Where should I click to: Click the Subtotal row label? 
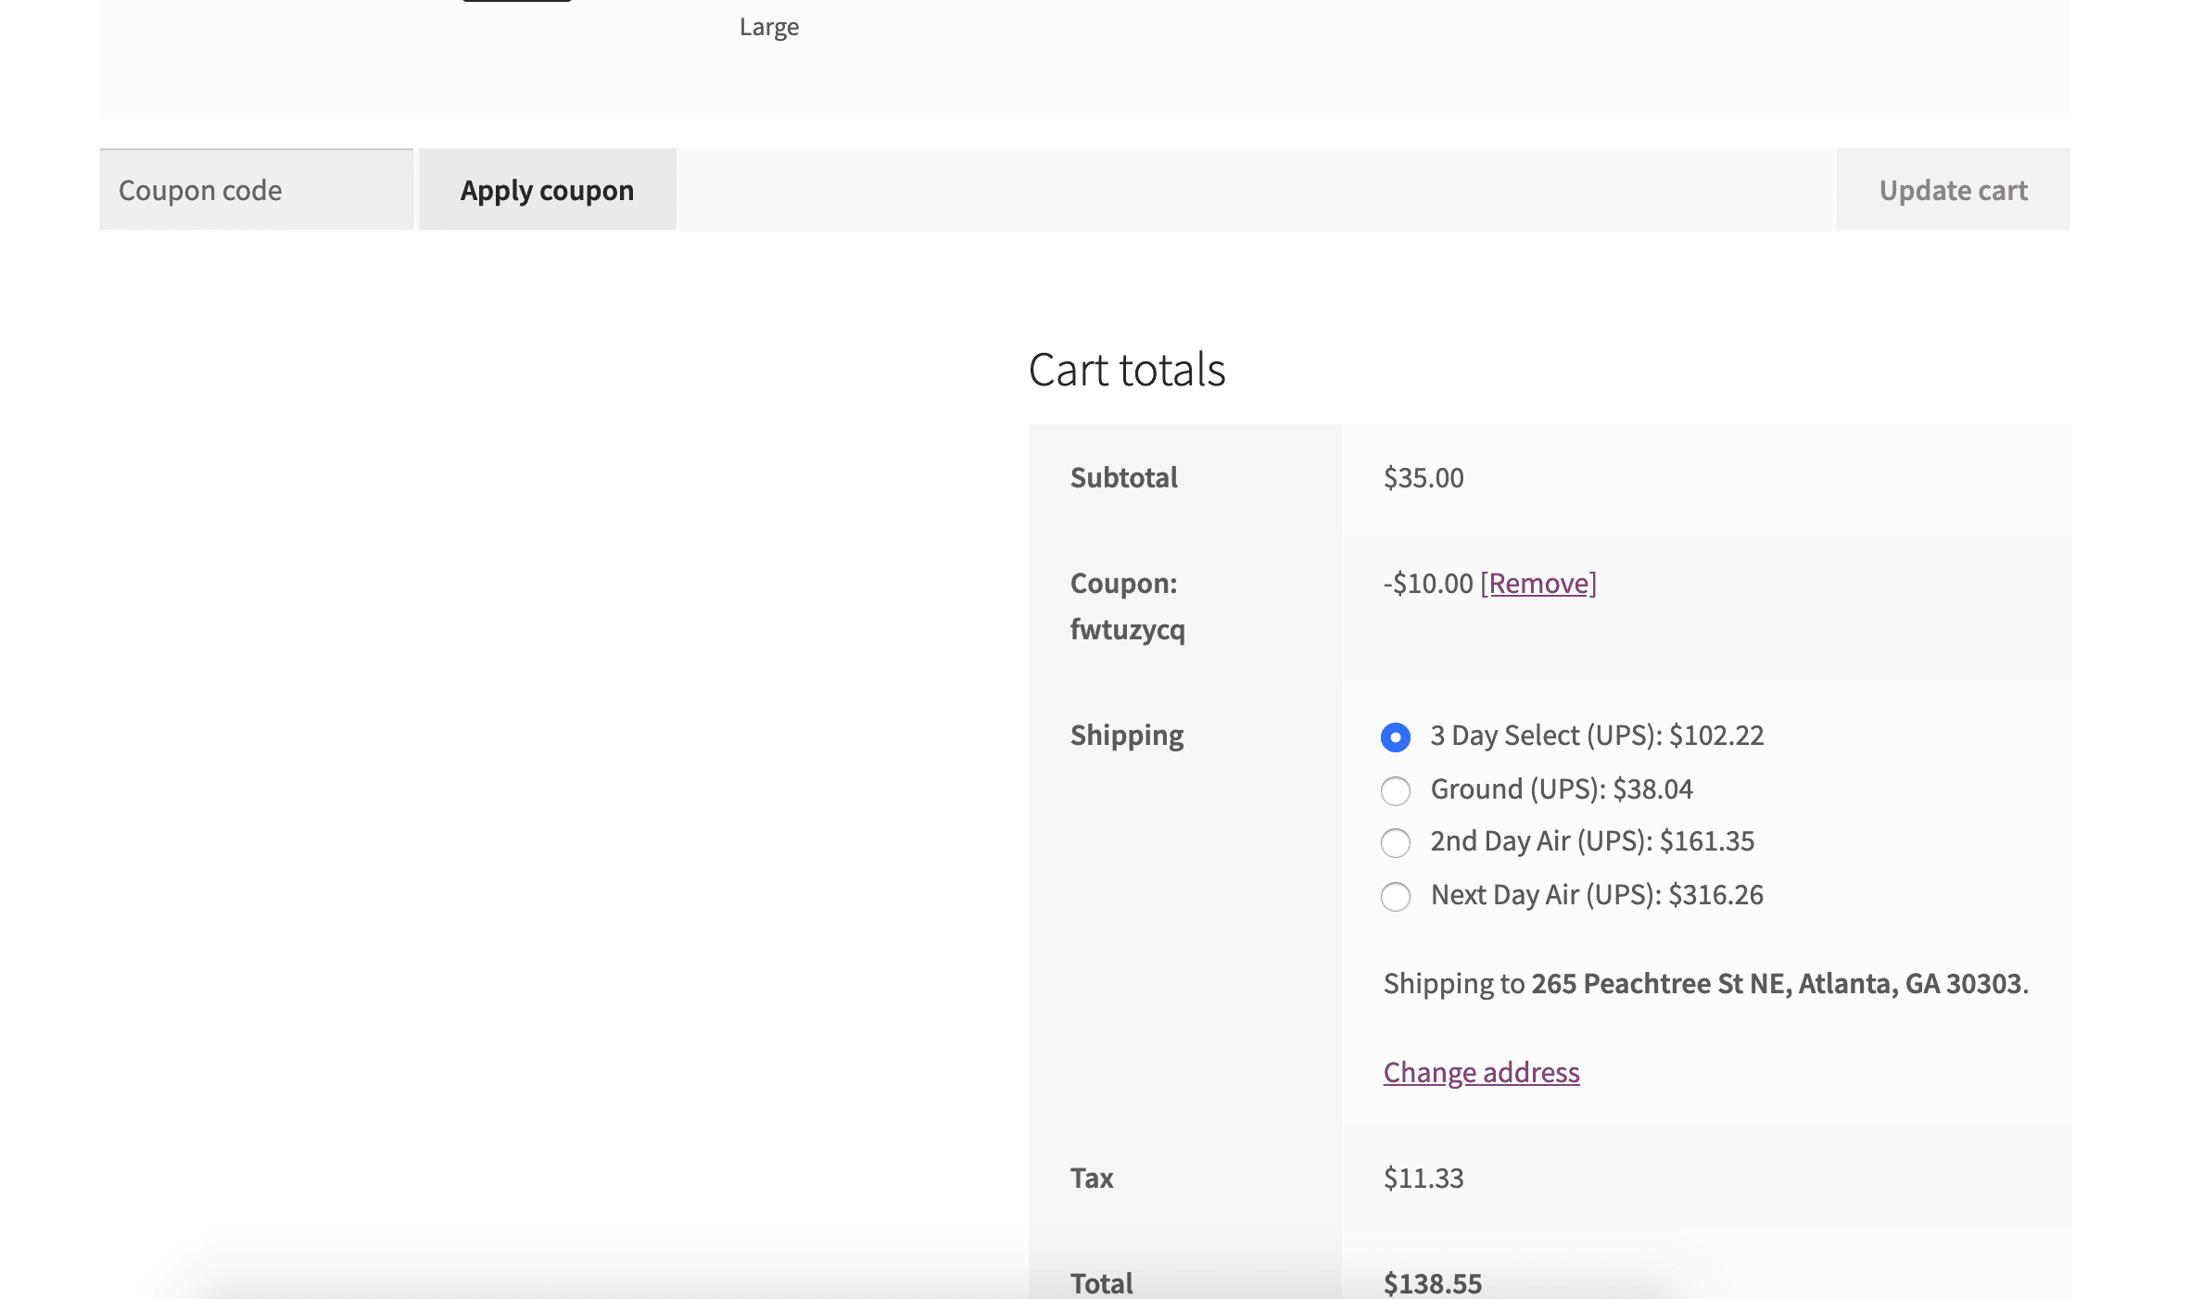pos(1124,477)
